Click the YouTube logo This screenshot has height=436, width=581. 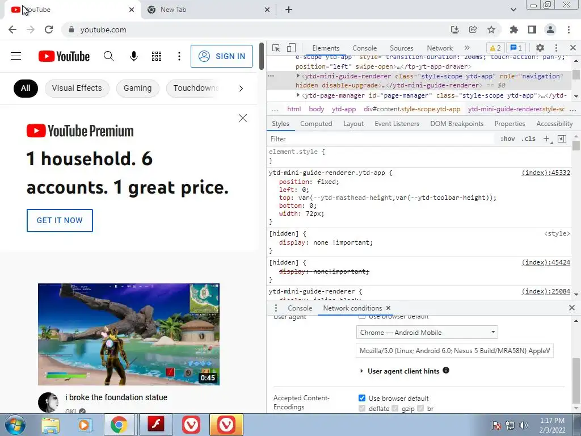tap(64, 56)
